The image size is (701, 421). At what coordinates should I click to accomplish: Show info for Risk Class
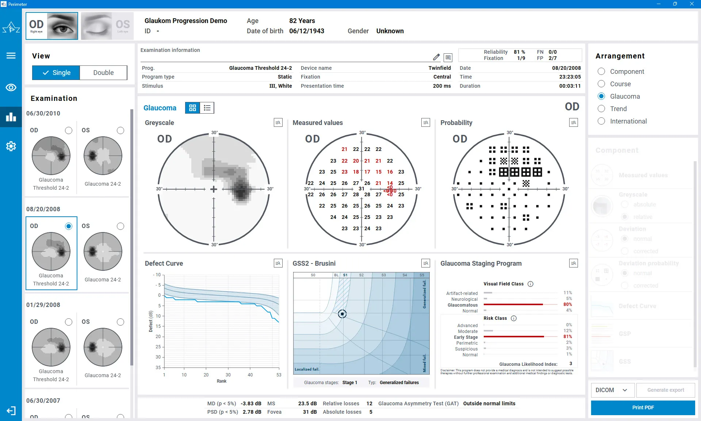click(x=514, y=318)
